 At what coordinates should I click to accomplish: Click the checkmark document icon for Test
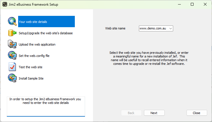(12, 67)
